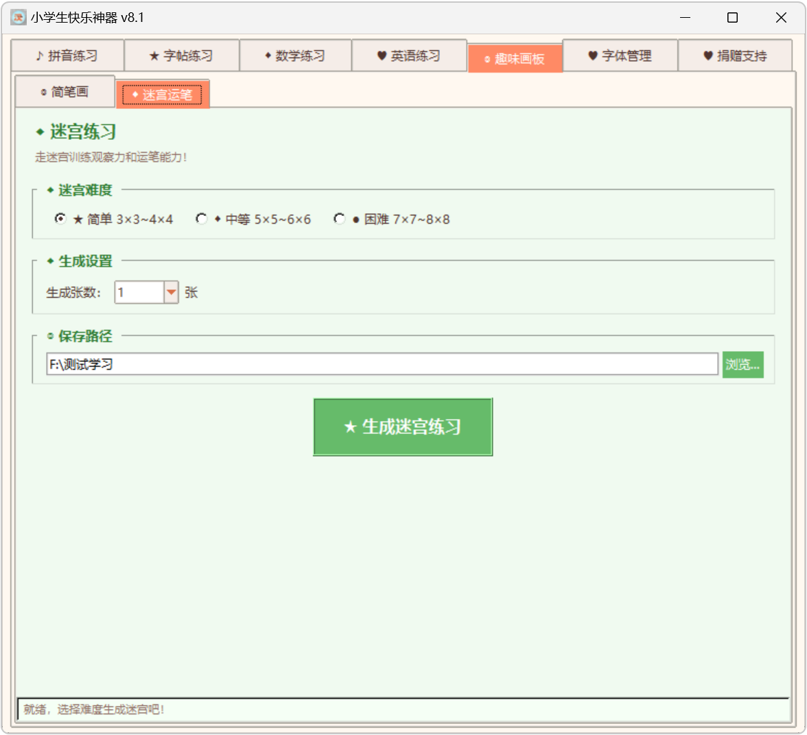Click the app icon in title bar
The image size is (807, 735).
[19, 18]
